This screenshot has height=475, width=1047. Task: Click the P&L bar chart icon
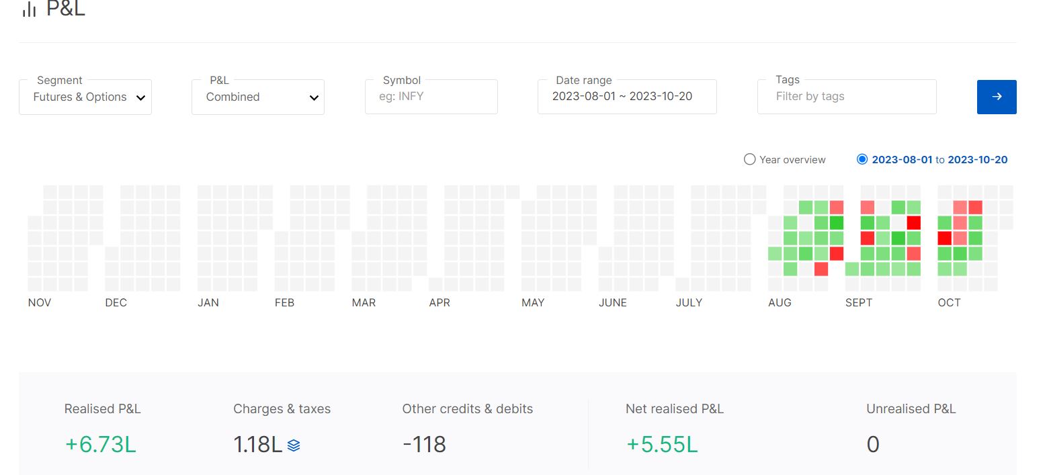click(x=29, y=9)
